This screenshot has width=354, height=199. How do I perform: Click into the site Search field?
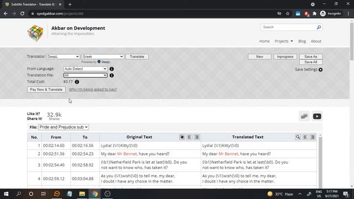click(289, 27)
